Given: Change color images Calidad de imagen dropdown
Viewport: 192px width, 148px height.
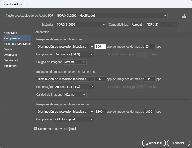Looking at the screenshot, I should [74, 62].
